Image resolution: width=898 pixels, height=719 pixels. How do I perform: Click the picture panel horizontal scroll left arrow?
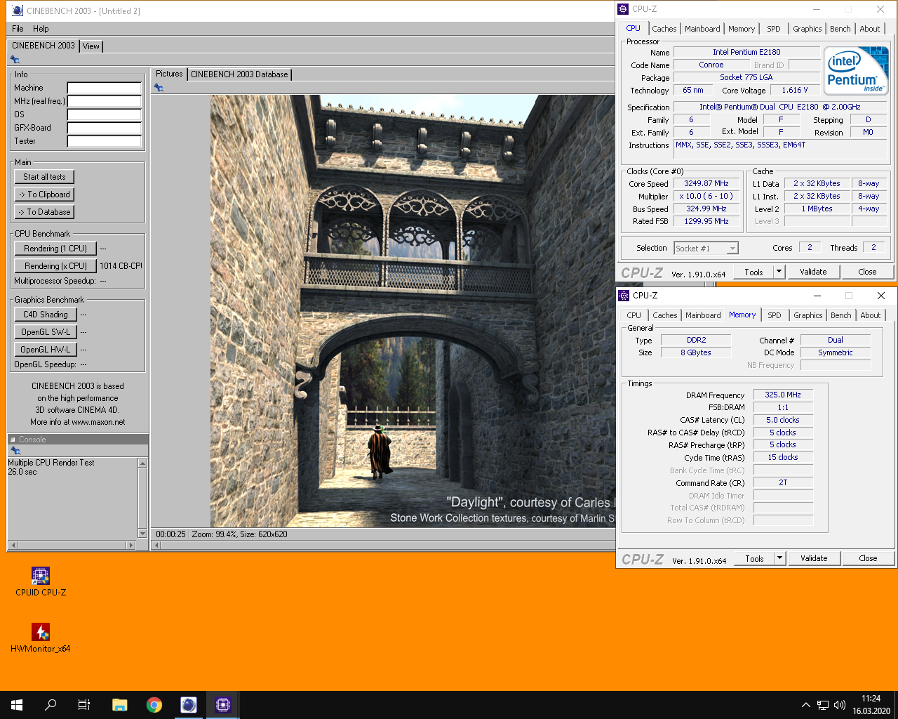158,545
